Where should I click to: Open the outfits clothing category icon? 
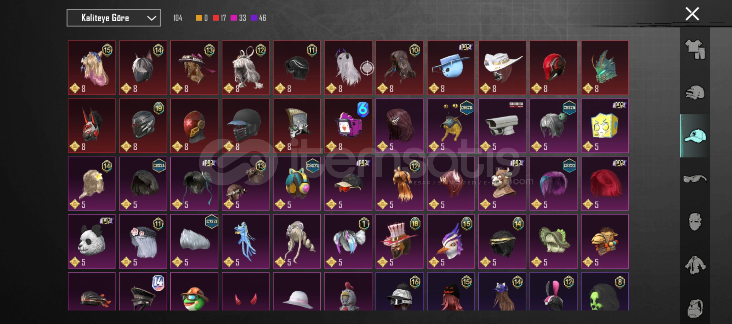[x=695, y=49]
